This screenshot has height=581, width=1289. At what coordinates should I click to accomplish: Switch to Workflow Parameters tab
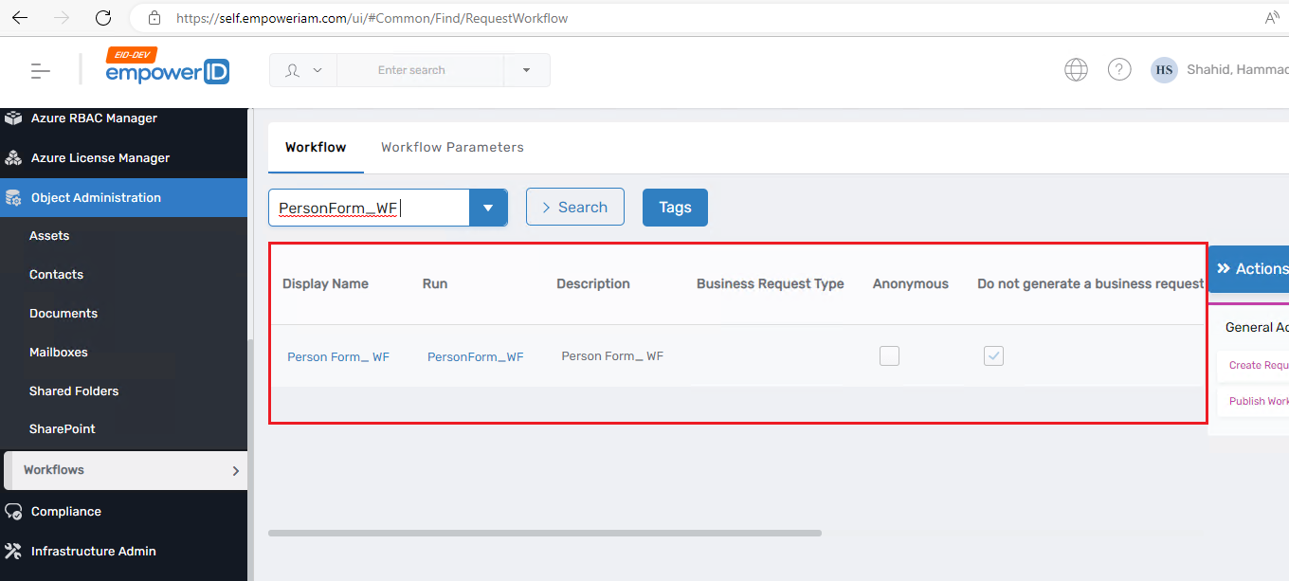(452, 148)
